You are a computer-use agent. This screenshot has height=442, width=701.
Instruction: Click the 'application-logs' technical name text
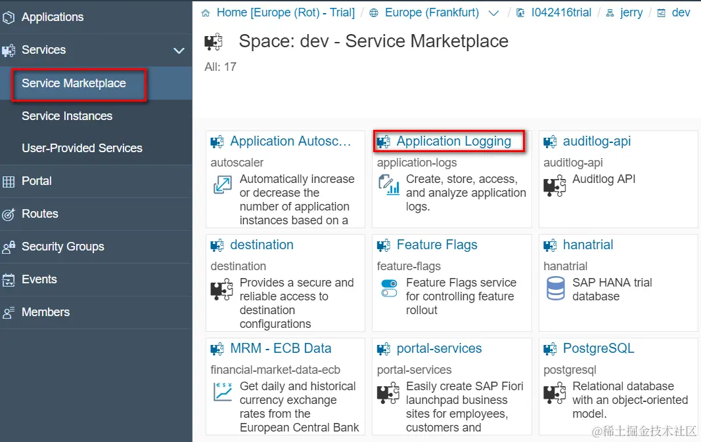tap(417, 163)
